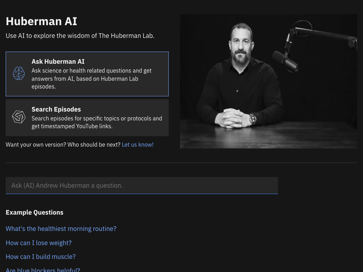Pick the How can I build muscle? example
The height and width of the screenshot is (272, 363).
(41, 257)
